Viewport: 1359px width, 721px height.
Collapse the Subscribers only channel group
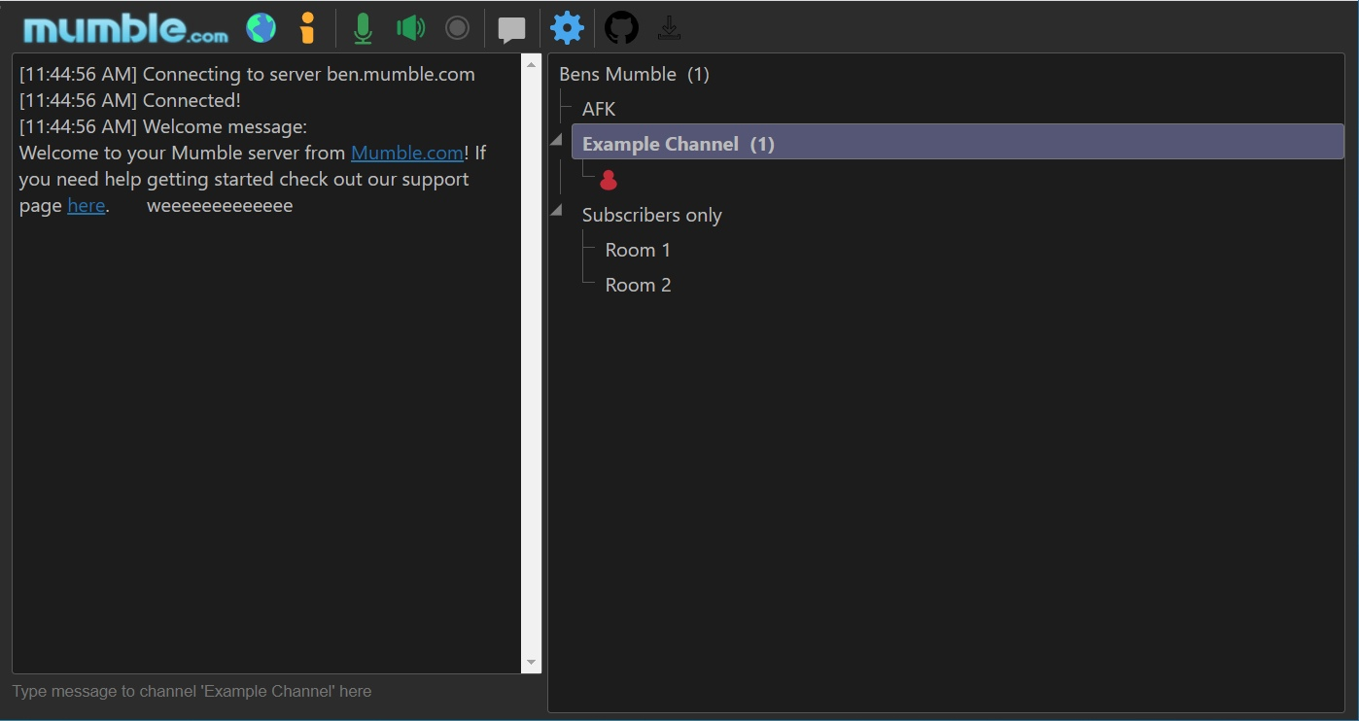pyautogui.click(x=557, y=211)
